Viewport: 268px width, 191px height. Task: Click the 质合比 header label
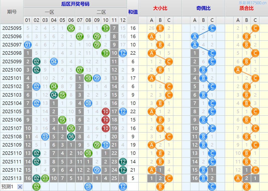click(x=246, y=8)
